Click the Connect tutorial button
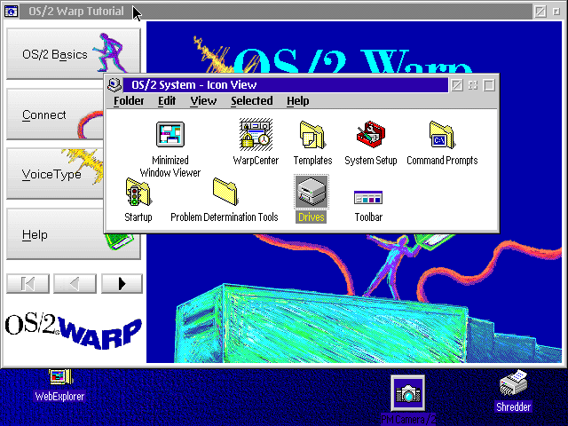This screenshot has width=568, height=426. (55, 114)
